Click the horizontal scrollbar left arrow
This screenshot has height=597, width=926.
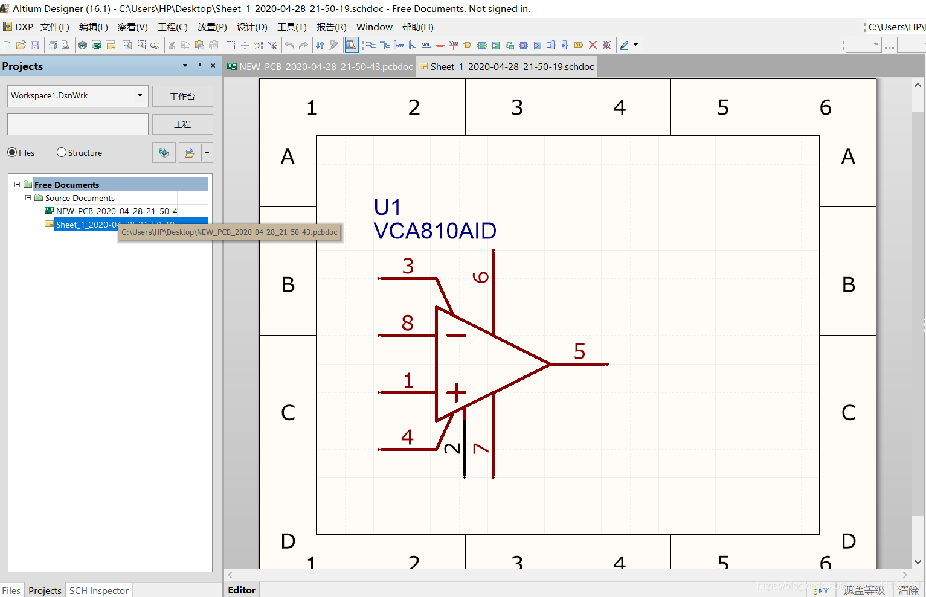(x=230, y=575)
